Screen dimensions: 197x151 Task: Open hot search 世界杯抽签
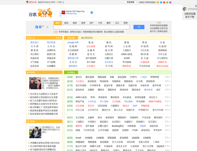(x=64, y=32)
